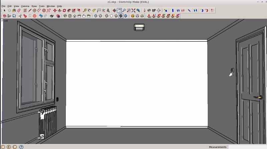Open the Edit menu
The width and height of the screenshot is (267, 149).
(10, 6)
